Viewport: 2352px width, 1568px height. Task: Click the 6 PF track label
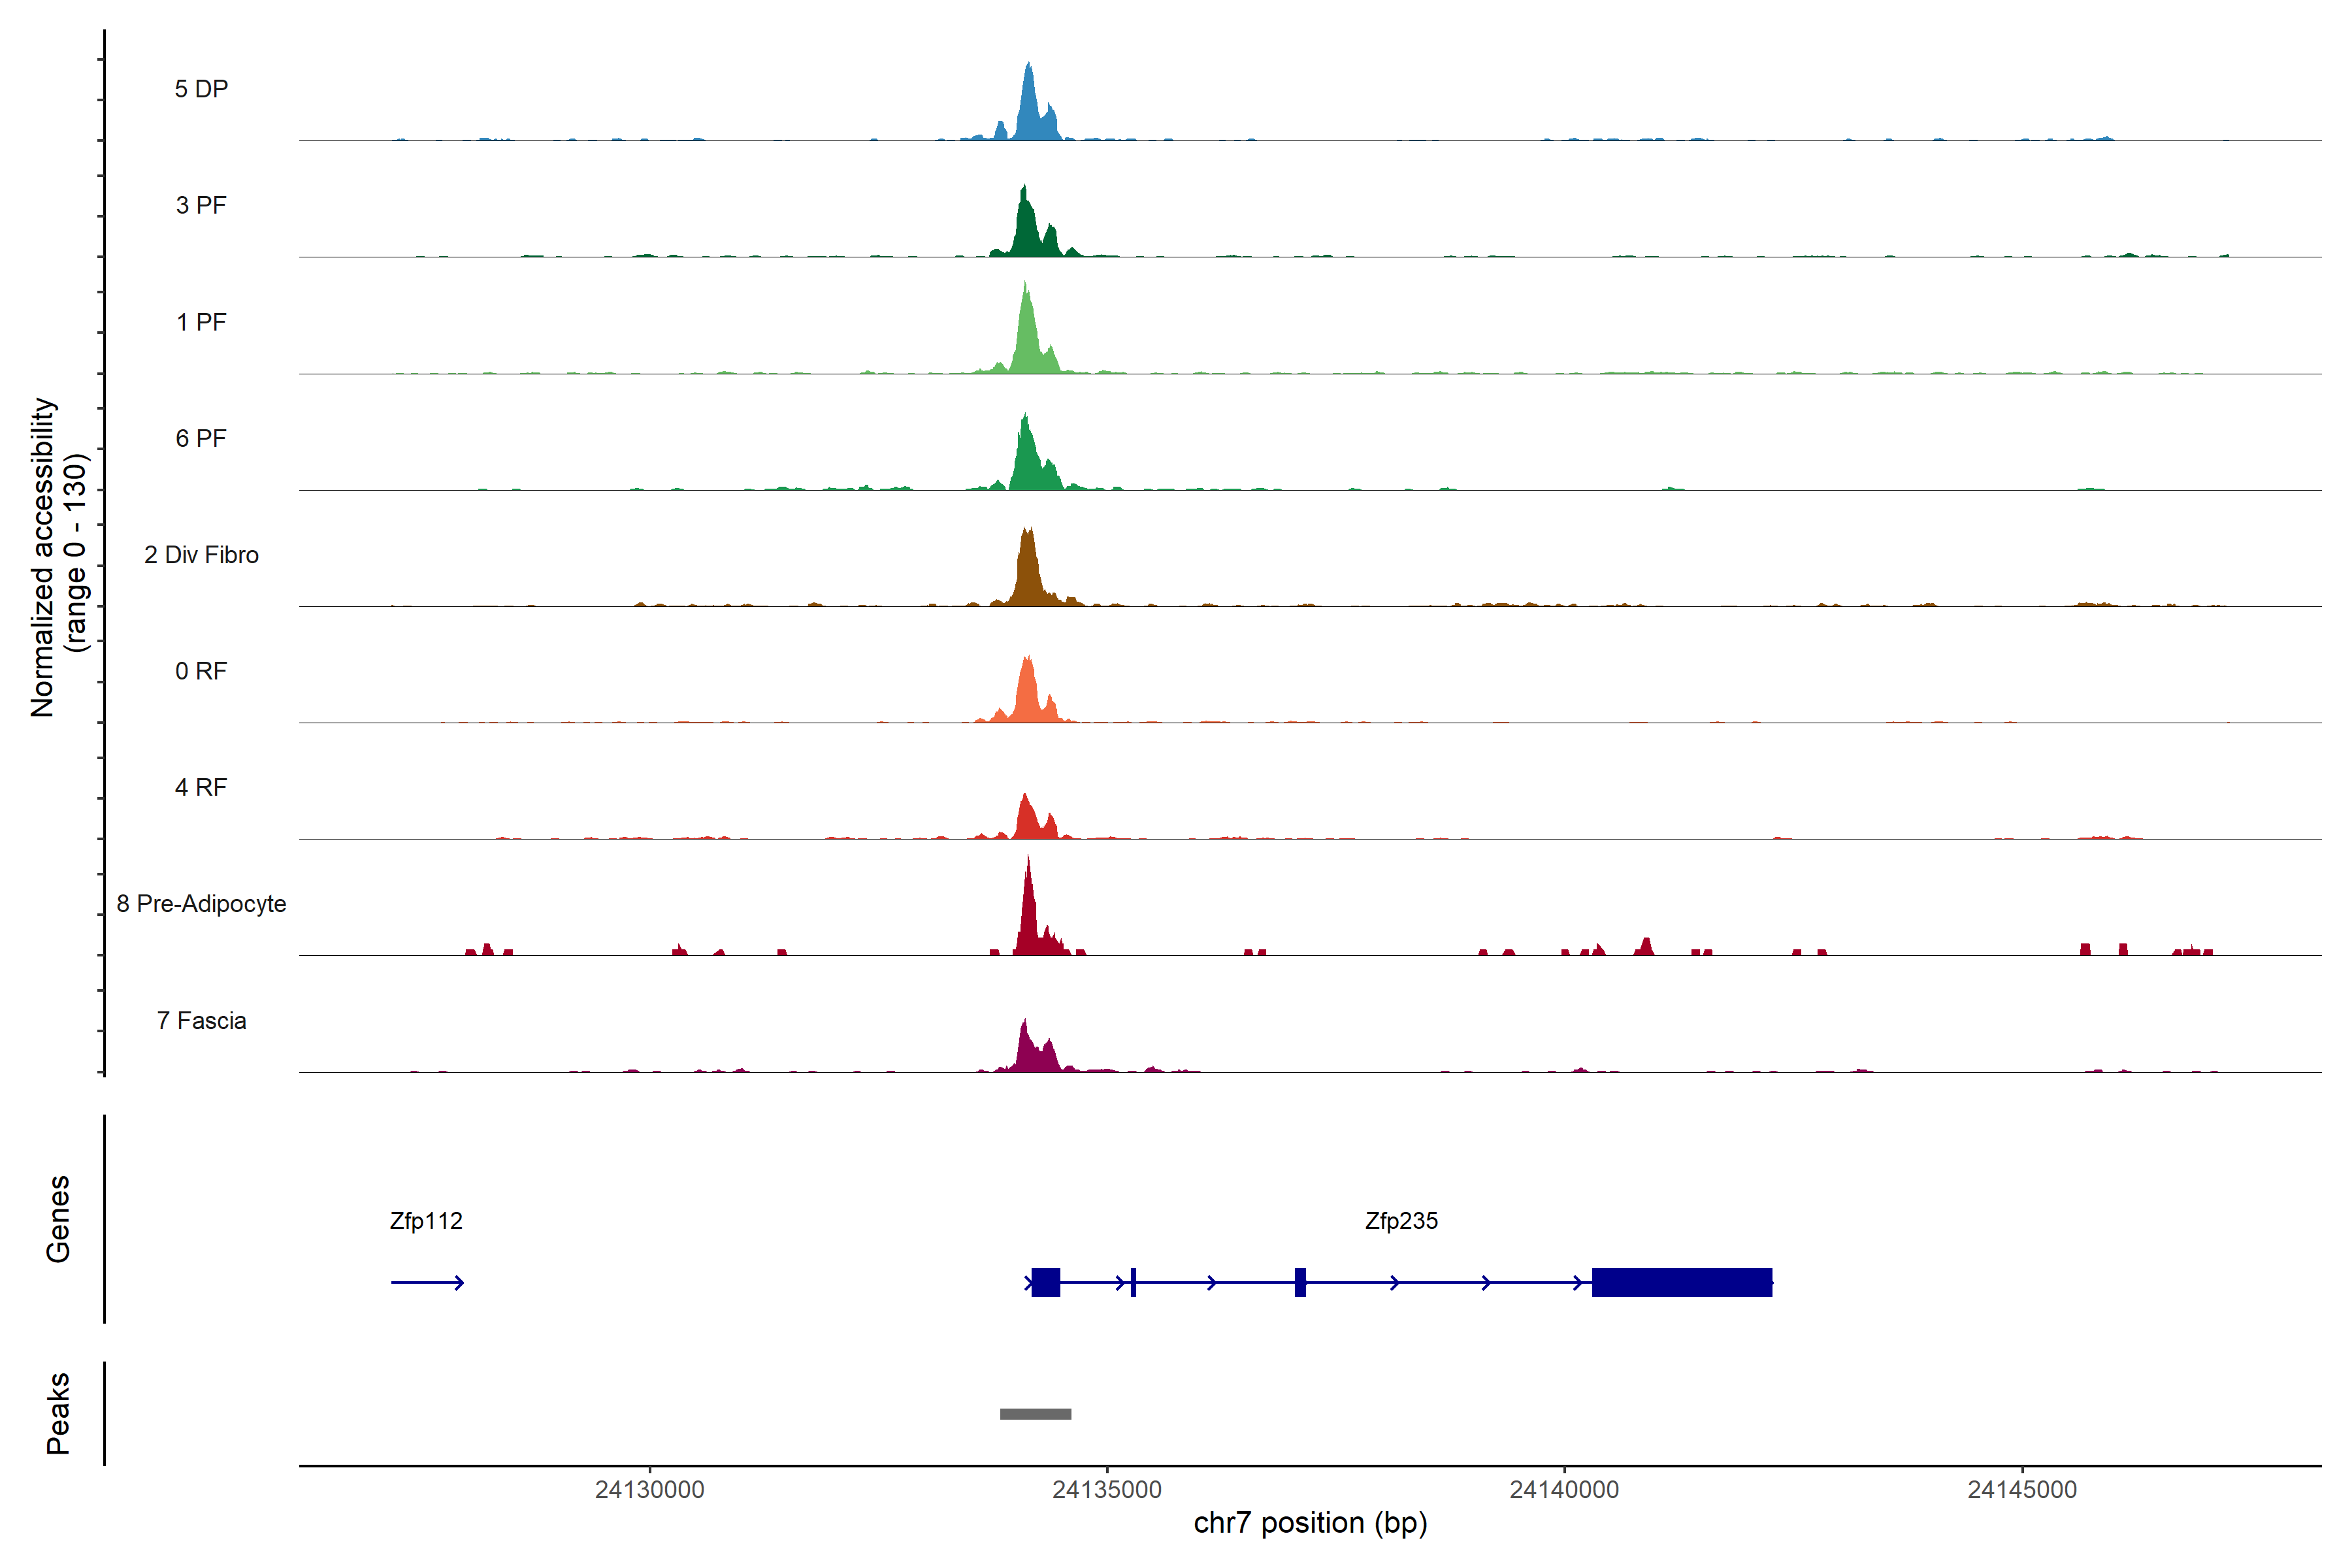[x=201, y=439]
